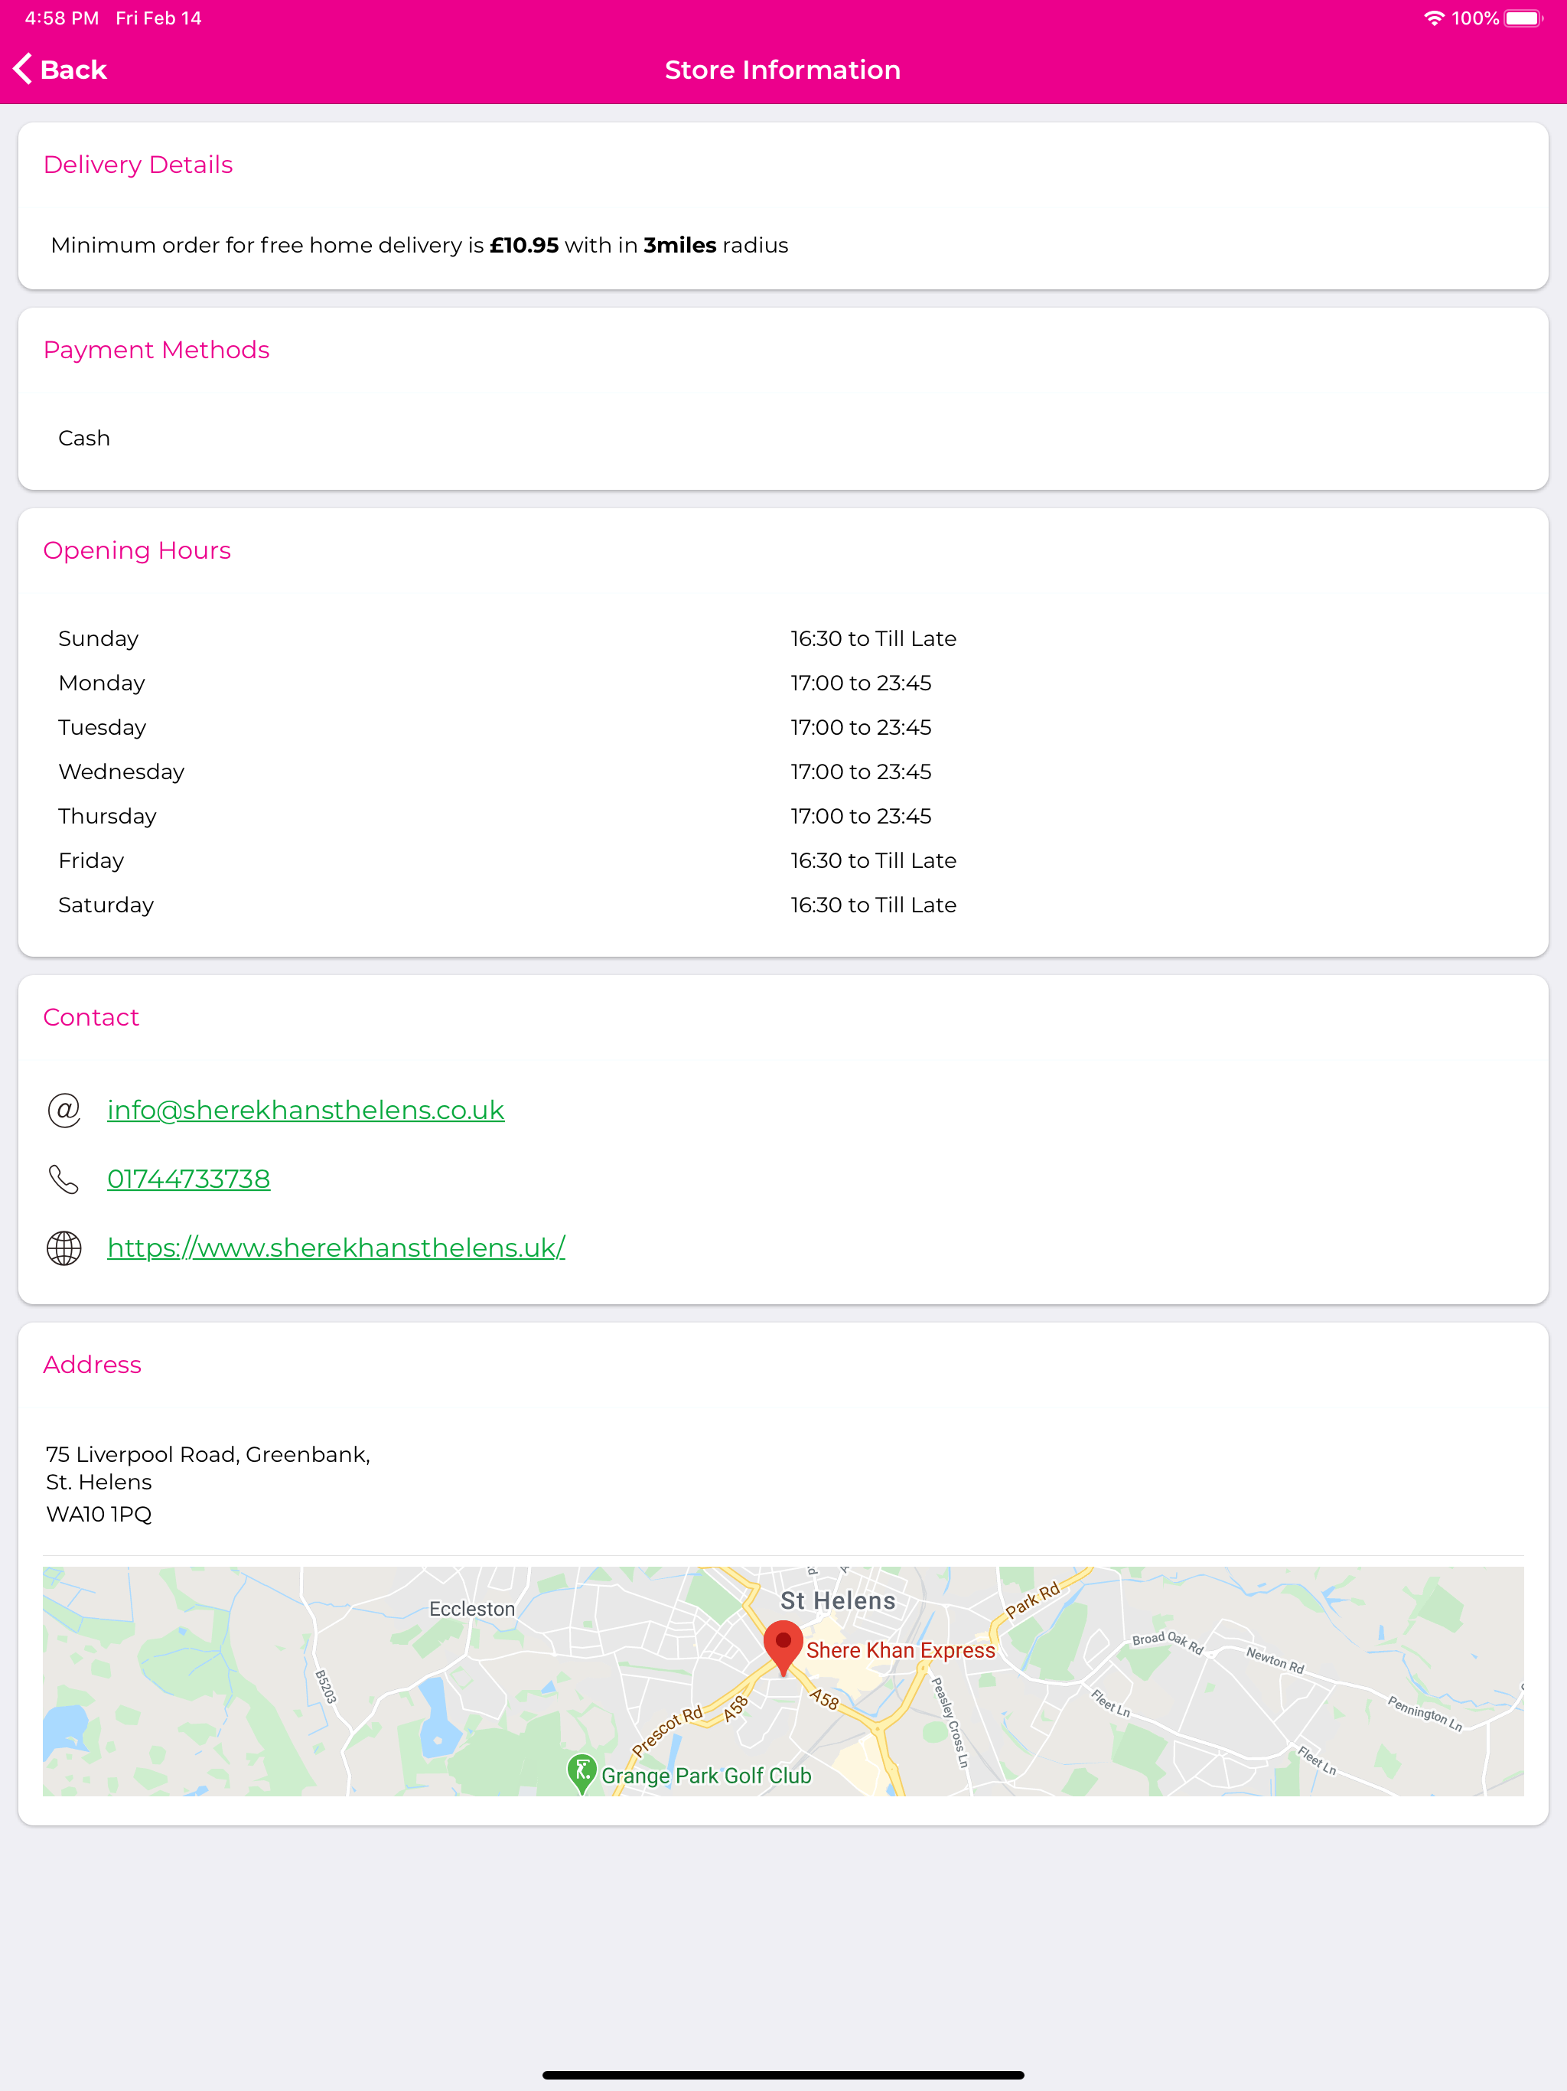
Task: Tap the £10.95 minimum order amount
Action: pos(525,246)
